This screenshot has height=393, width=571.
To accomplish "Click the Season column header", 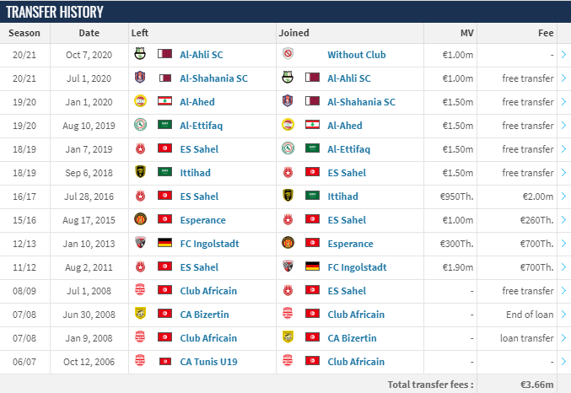I will (24, 33).
